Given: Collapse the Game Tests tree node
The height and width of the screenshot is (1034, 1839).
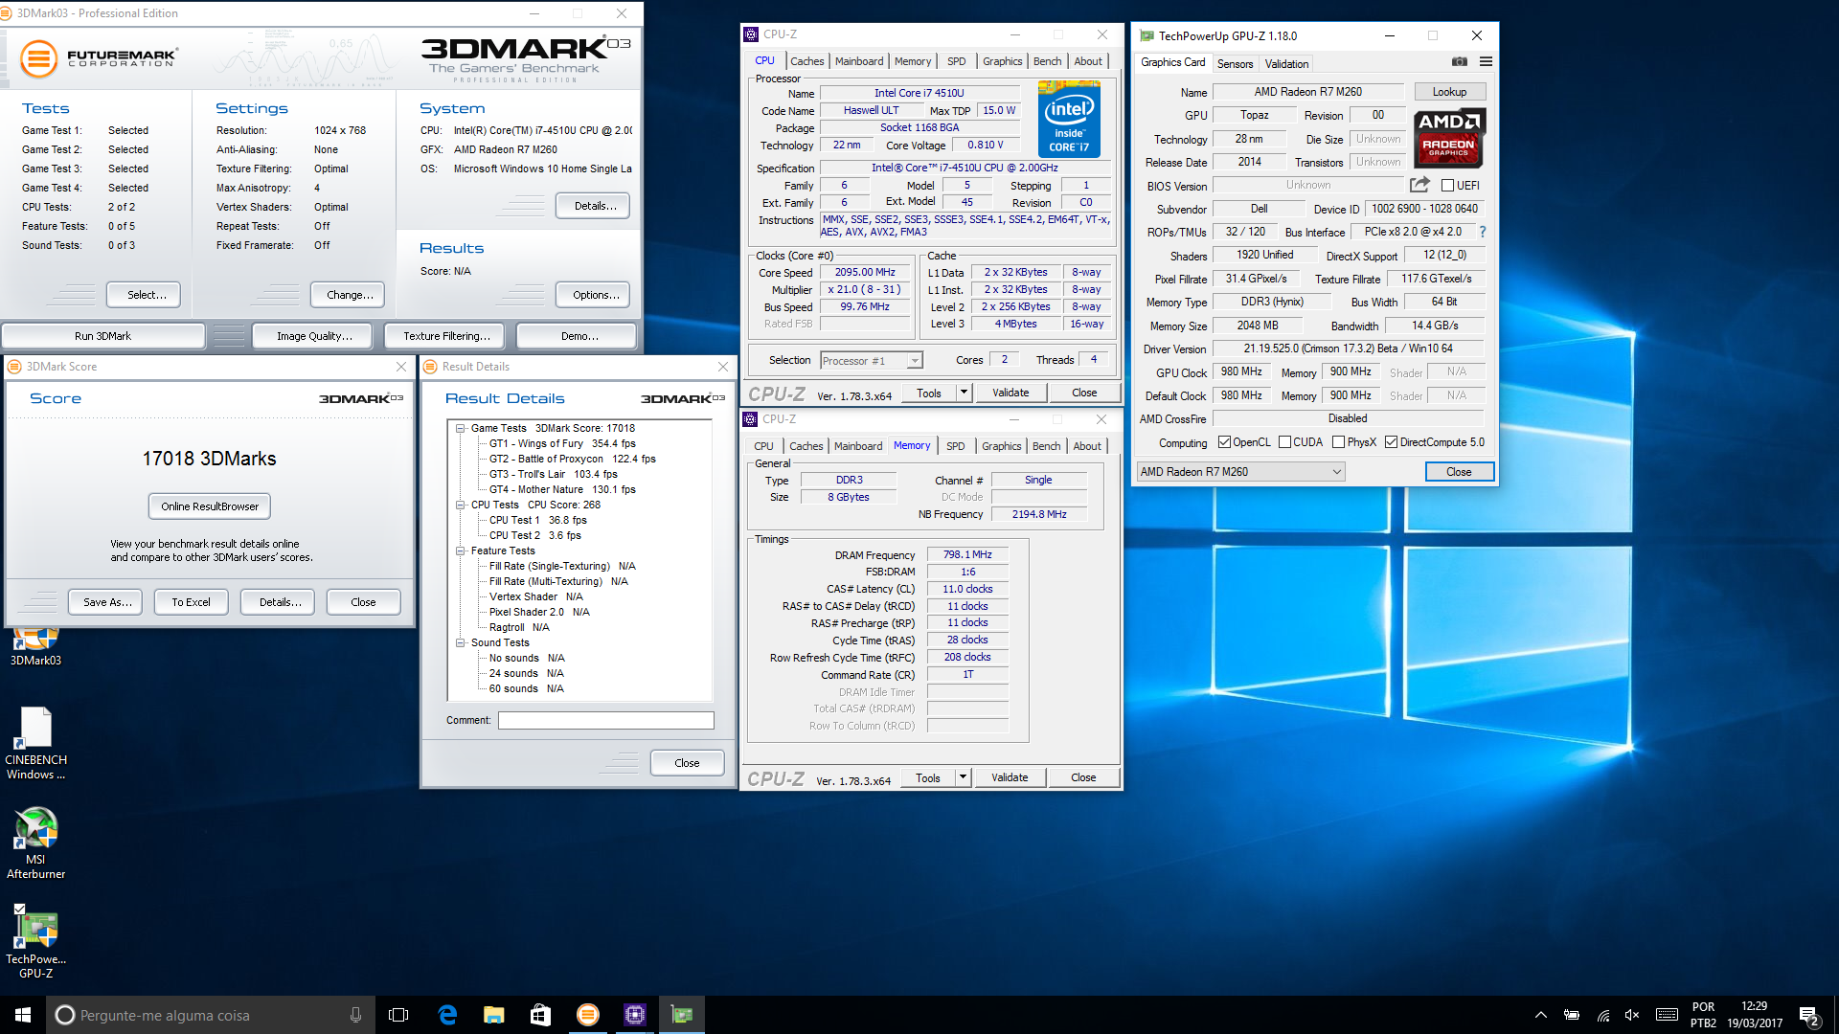Looking at the screenshot, I should 461,428.
